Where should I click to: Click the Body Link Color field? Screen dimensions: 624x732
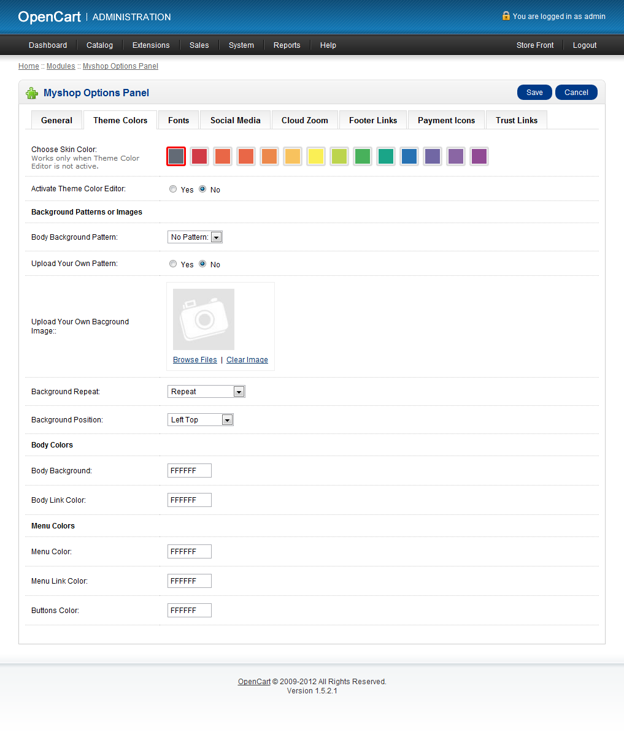click(x=189, y=500)
